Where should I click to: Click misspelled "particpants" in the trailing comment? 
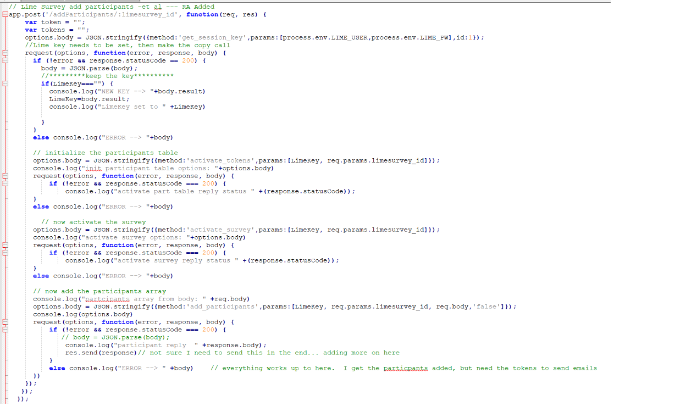pos(405,368)
